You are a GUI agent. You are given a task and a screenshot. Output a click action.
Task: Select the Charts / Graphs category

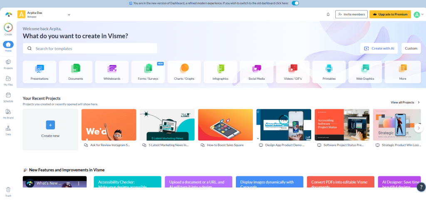click(184, 72)
